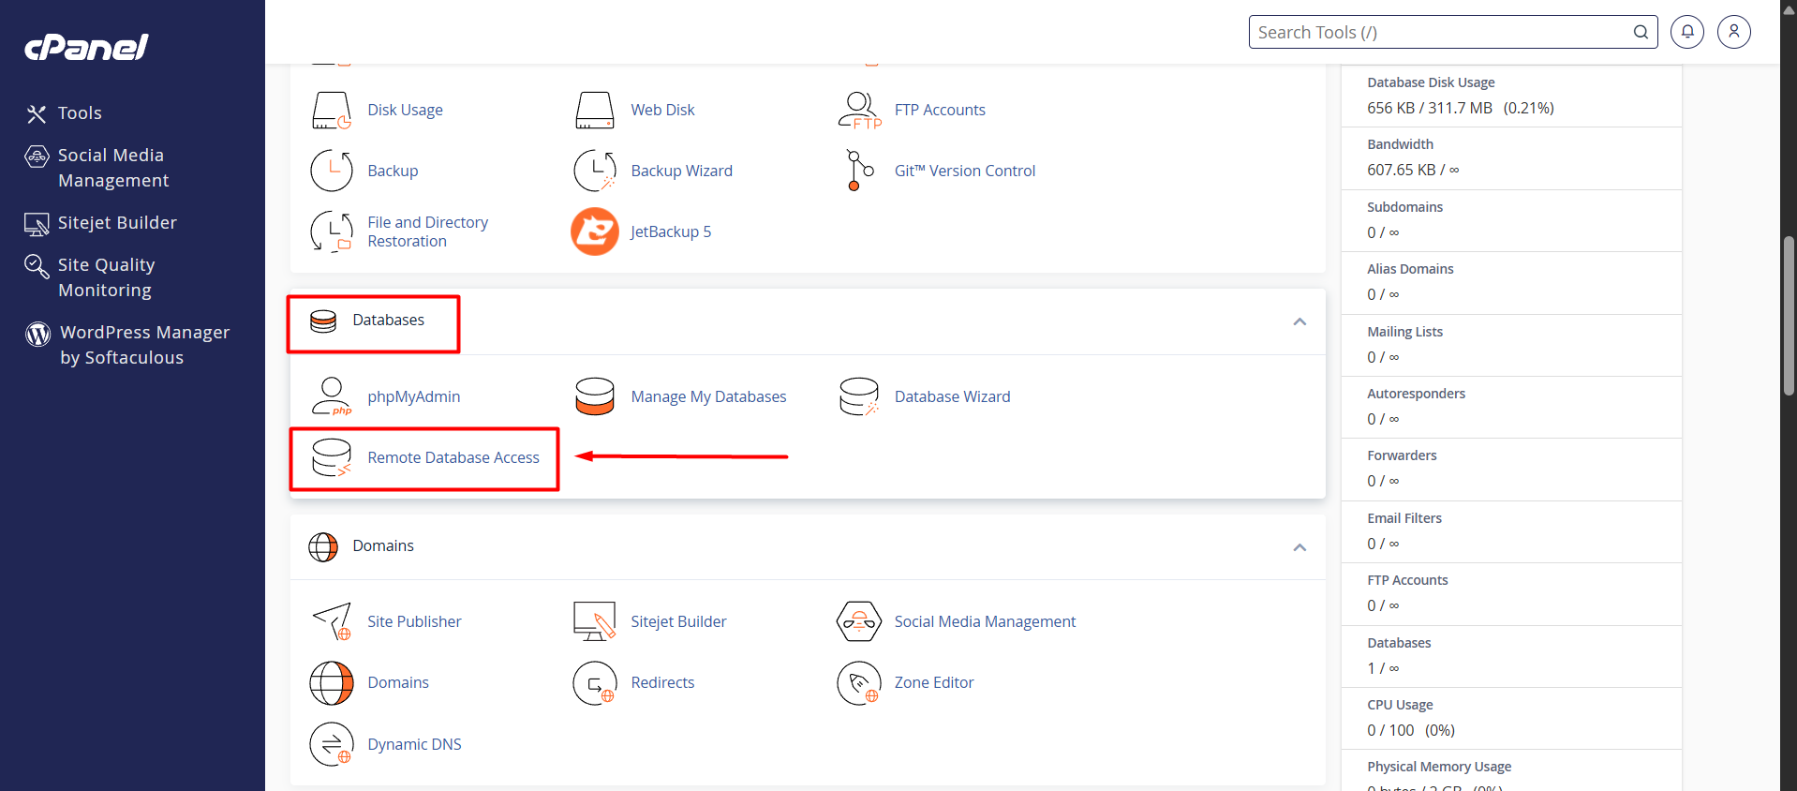
Task: Click the Git Version Control icon
Action: 859,171
